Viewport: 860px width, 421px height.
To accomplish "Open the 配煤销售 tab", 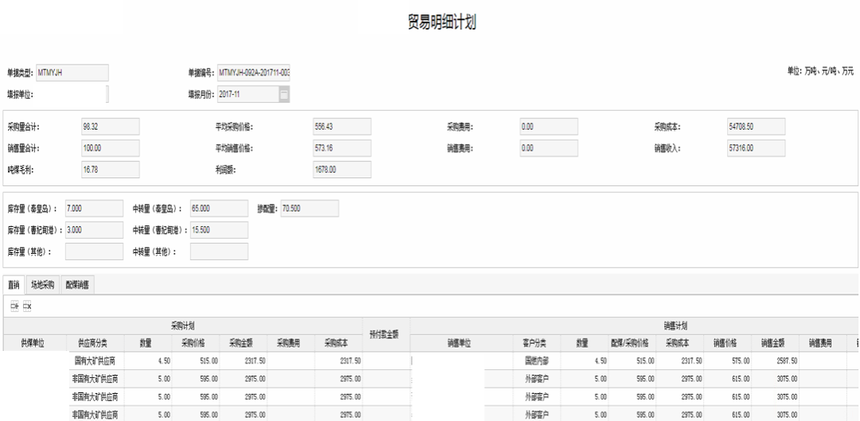I will pos(77,285).
